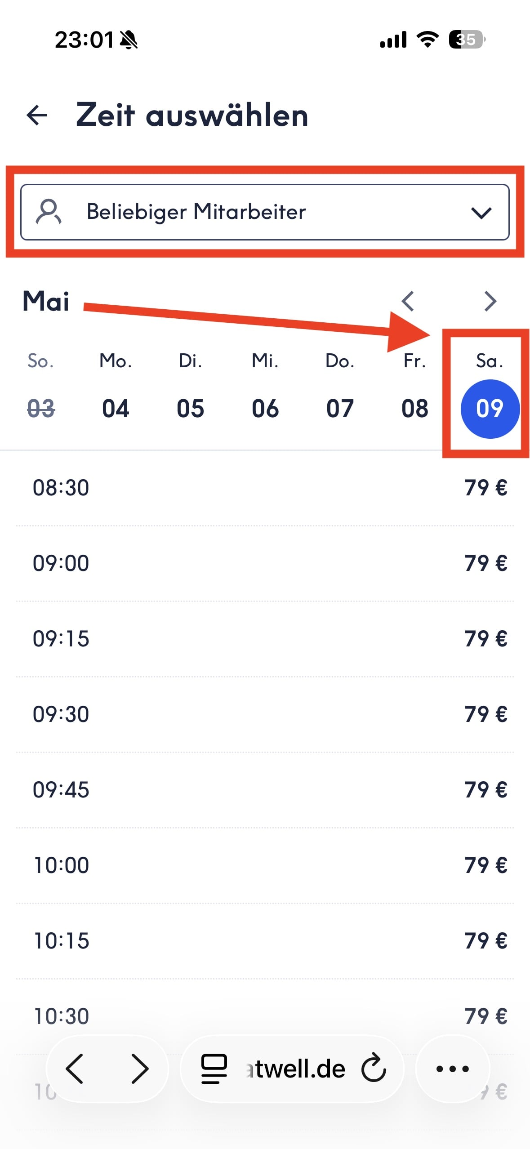Pick Friday 08 date
This screenshot has width=530, height=1149.
pyautogui.click(x=414, y=408)
